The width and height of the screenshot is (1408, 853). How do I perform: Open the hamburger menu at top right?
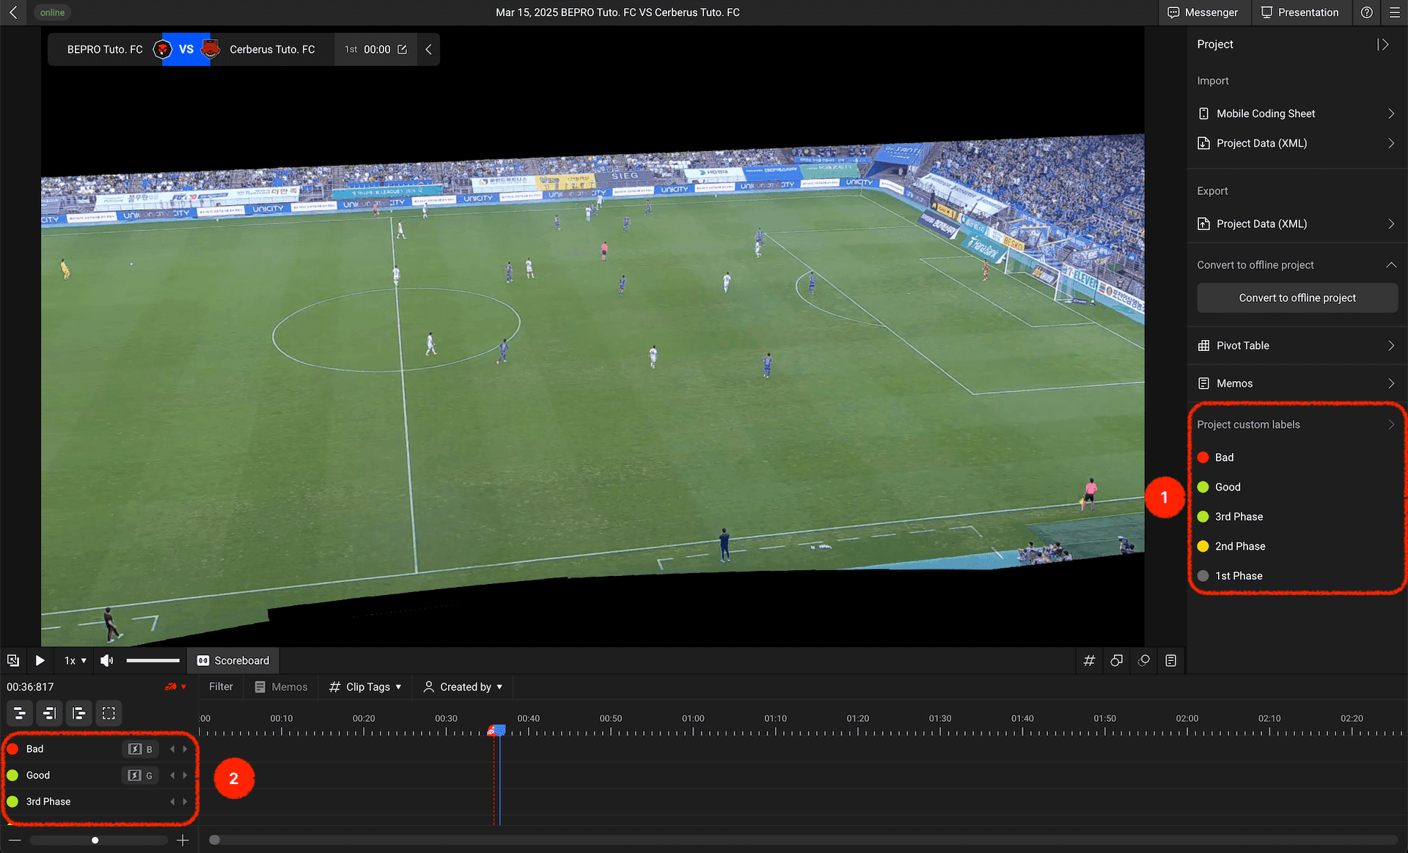click(1394, 12)
